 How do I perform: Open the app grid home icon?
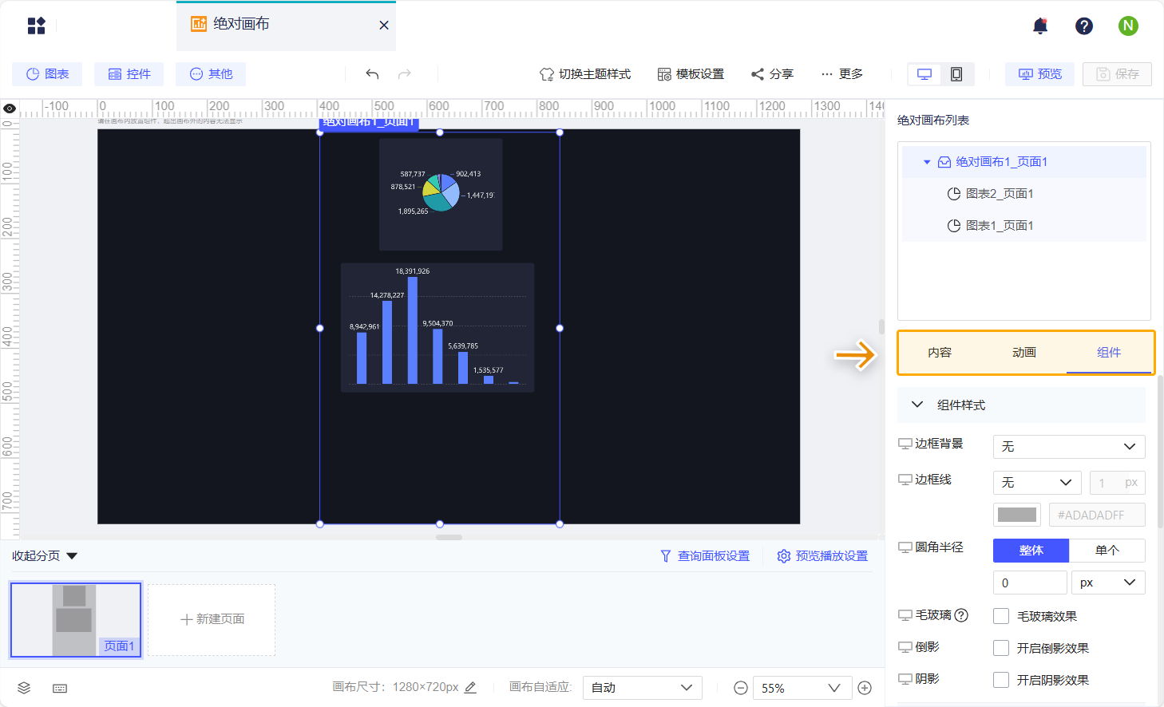36,26
